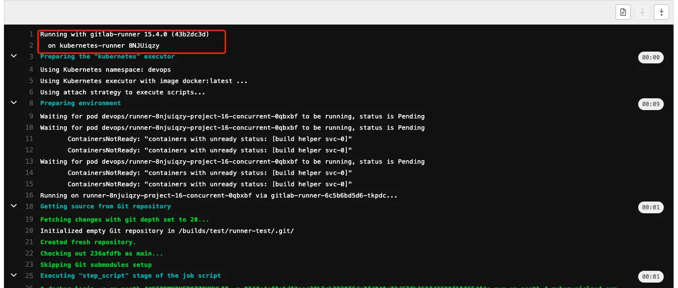Open line number 20 link
The height and width of the screenshot is (288, 678).
pyautogui.click(x=29, y=231)
